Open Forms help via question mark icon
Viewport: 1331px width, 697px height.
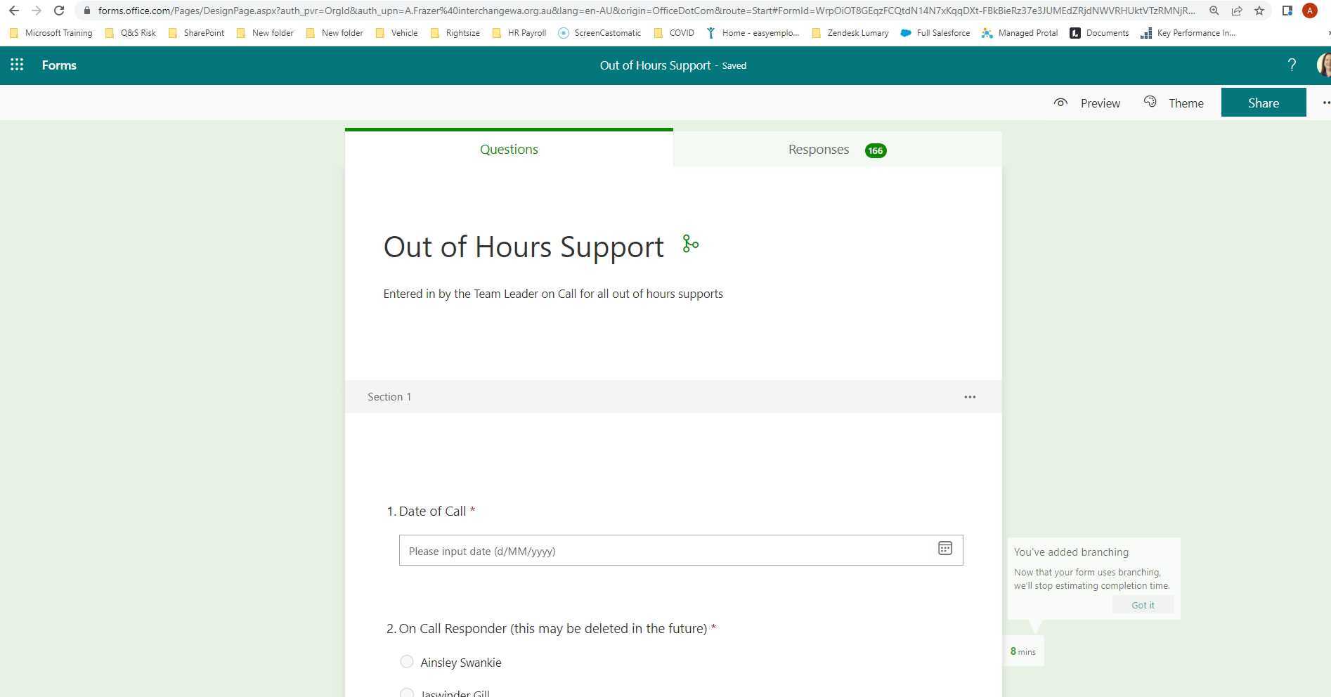[1292, 65]
